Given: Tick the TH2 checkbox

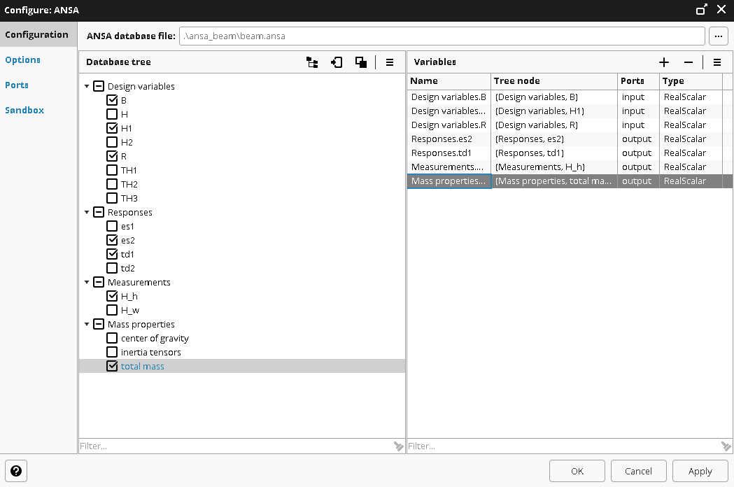Looking at the screenshot, I should click(x=112, y=185).
